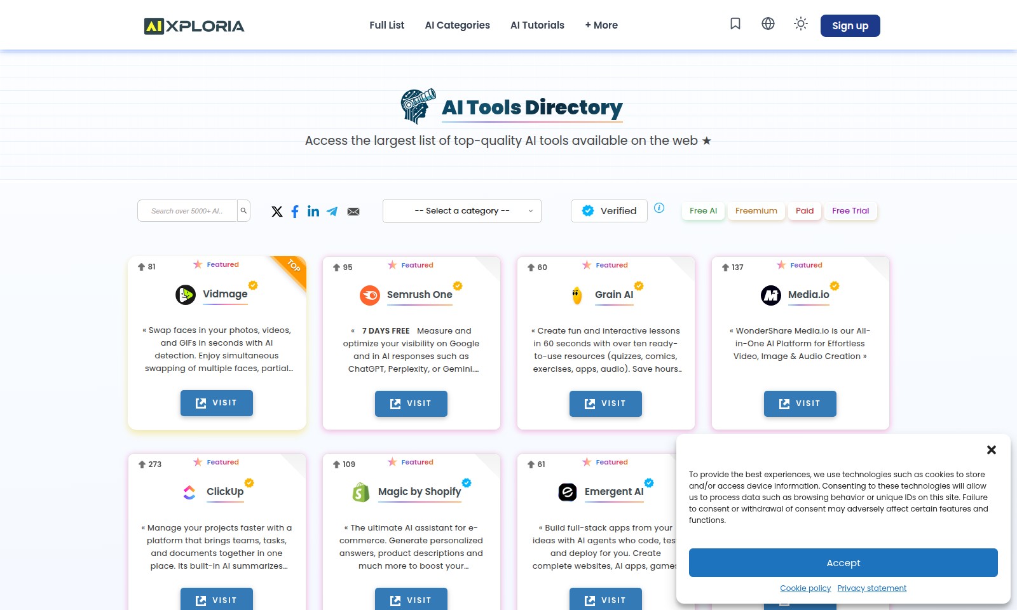The width and height of the screenshot is (1017, 610).
Task: Toggle light/dark theme sun icon
Action: (x=801, y=24)
